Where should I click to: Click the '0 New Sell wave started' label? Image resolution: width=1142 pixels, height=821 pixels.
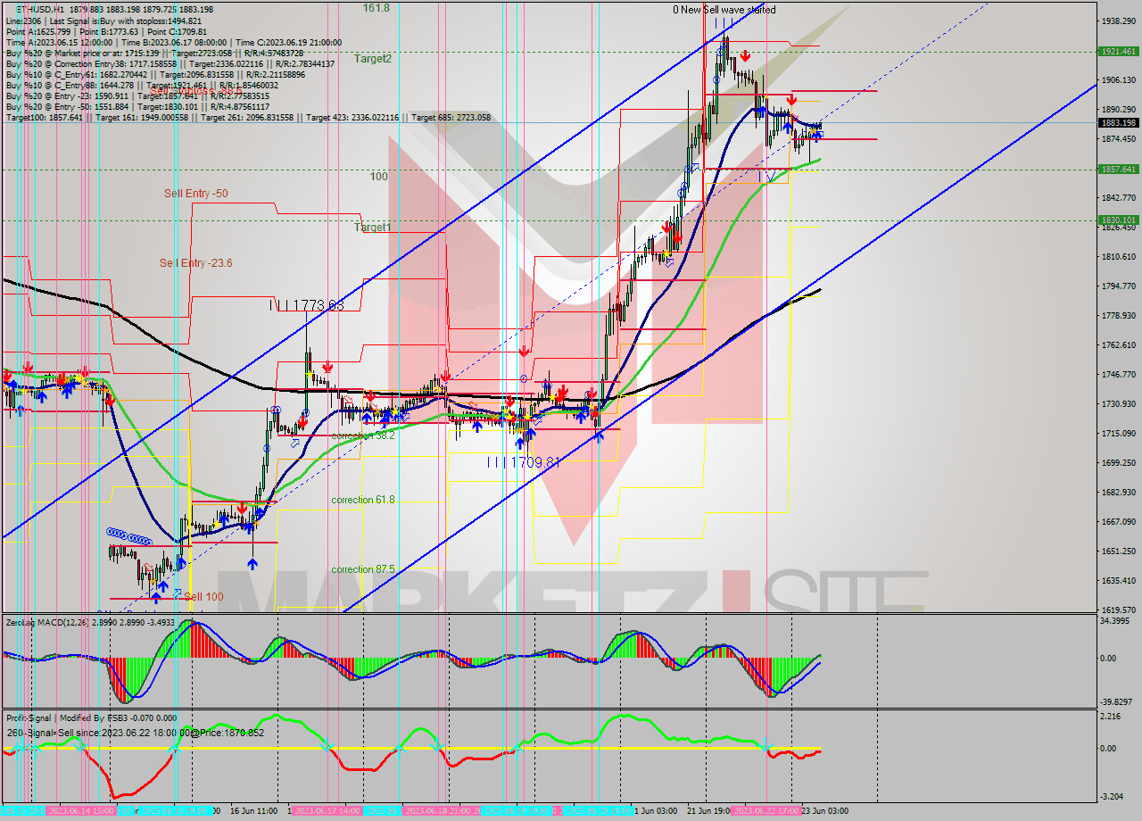[724, 10]
